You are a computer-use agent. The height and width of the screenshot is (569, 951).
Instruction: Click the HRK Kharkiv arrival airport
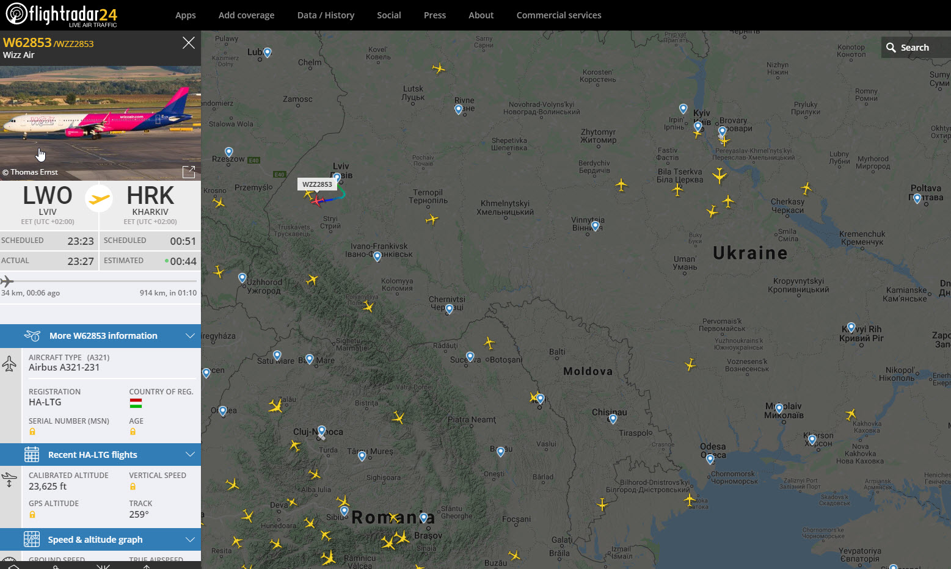(x=150, y=205)
